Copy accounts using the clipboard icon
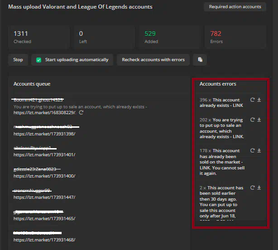 coord(200,60)
